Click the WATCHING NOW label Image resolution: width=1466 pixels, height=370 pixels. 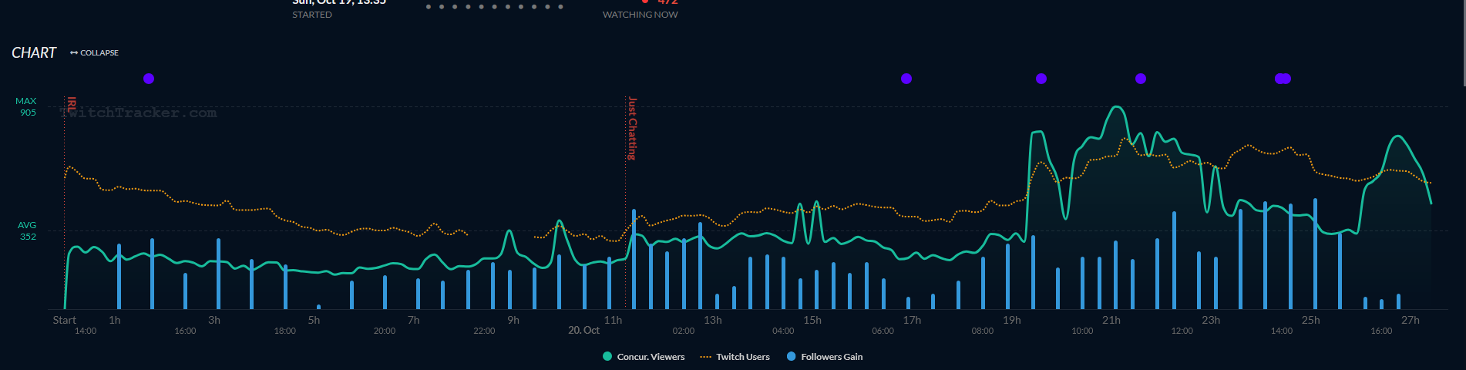pyautogui.click(x=641, y=15)
